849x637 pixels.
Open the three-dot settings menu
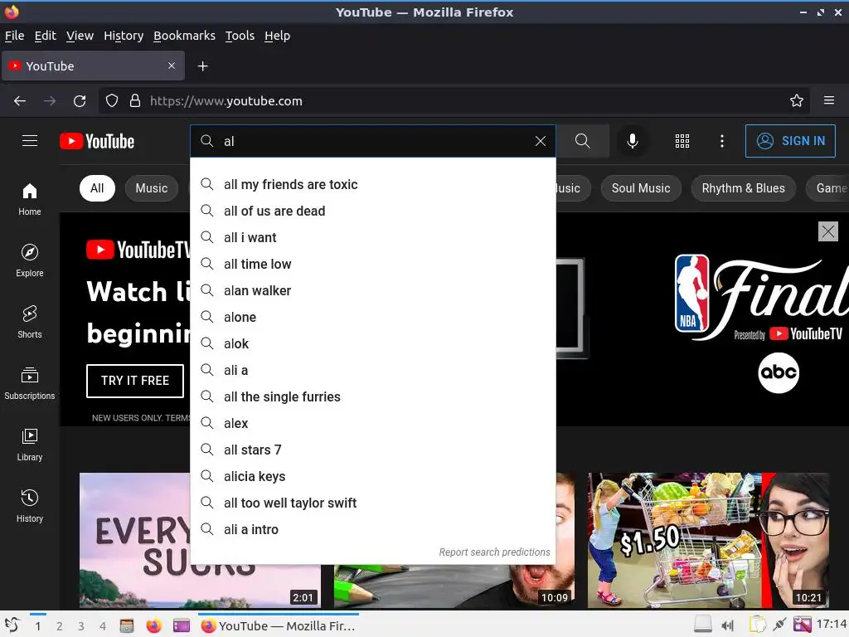pos(722,141)
